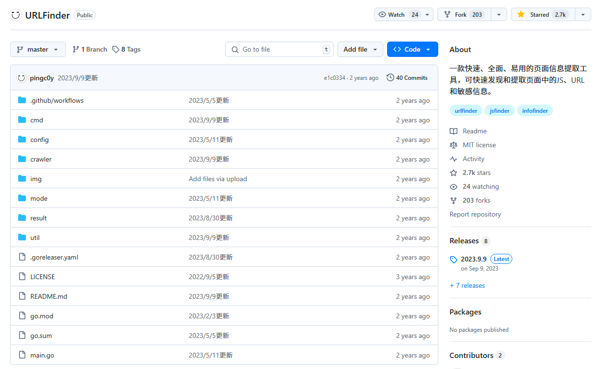606x369 pixels.
Task: Open the master branch dropdown
Action: 38,49
